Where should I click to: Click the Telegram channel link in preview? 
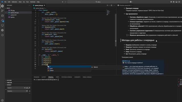[x=126, y=61]
